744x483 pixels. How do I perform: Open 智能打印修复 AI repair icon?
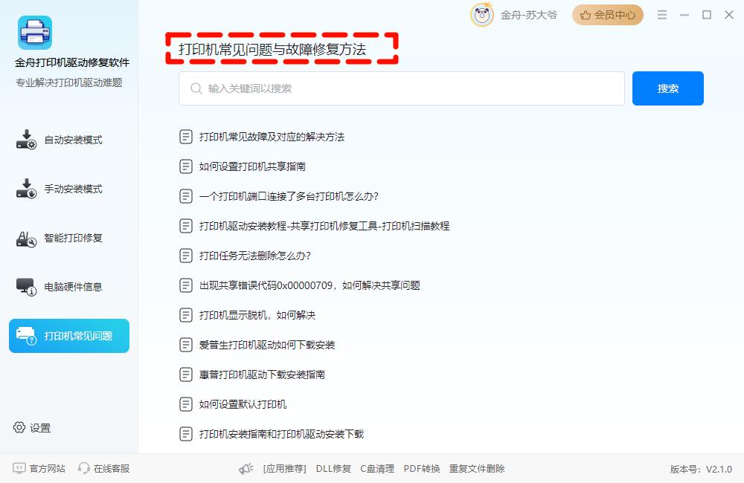[x=26, y=239]
